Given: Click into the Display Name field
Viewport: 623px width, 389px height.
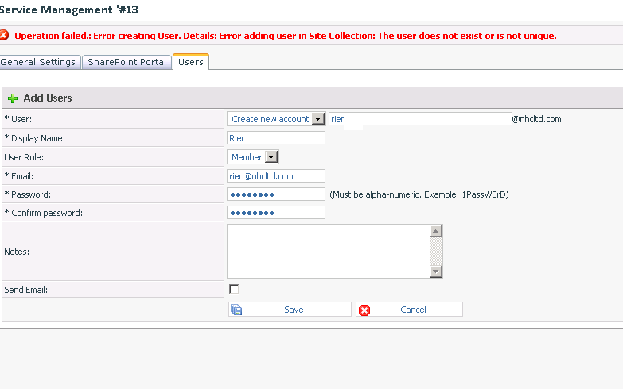Looking at the screenshot, I should coord(276,138).
